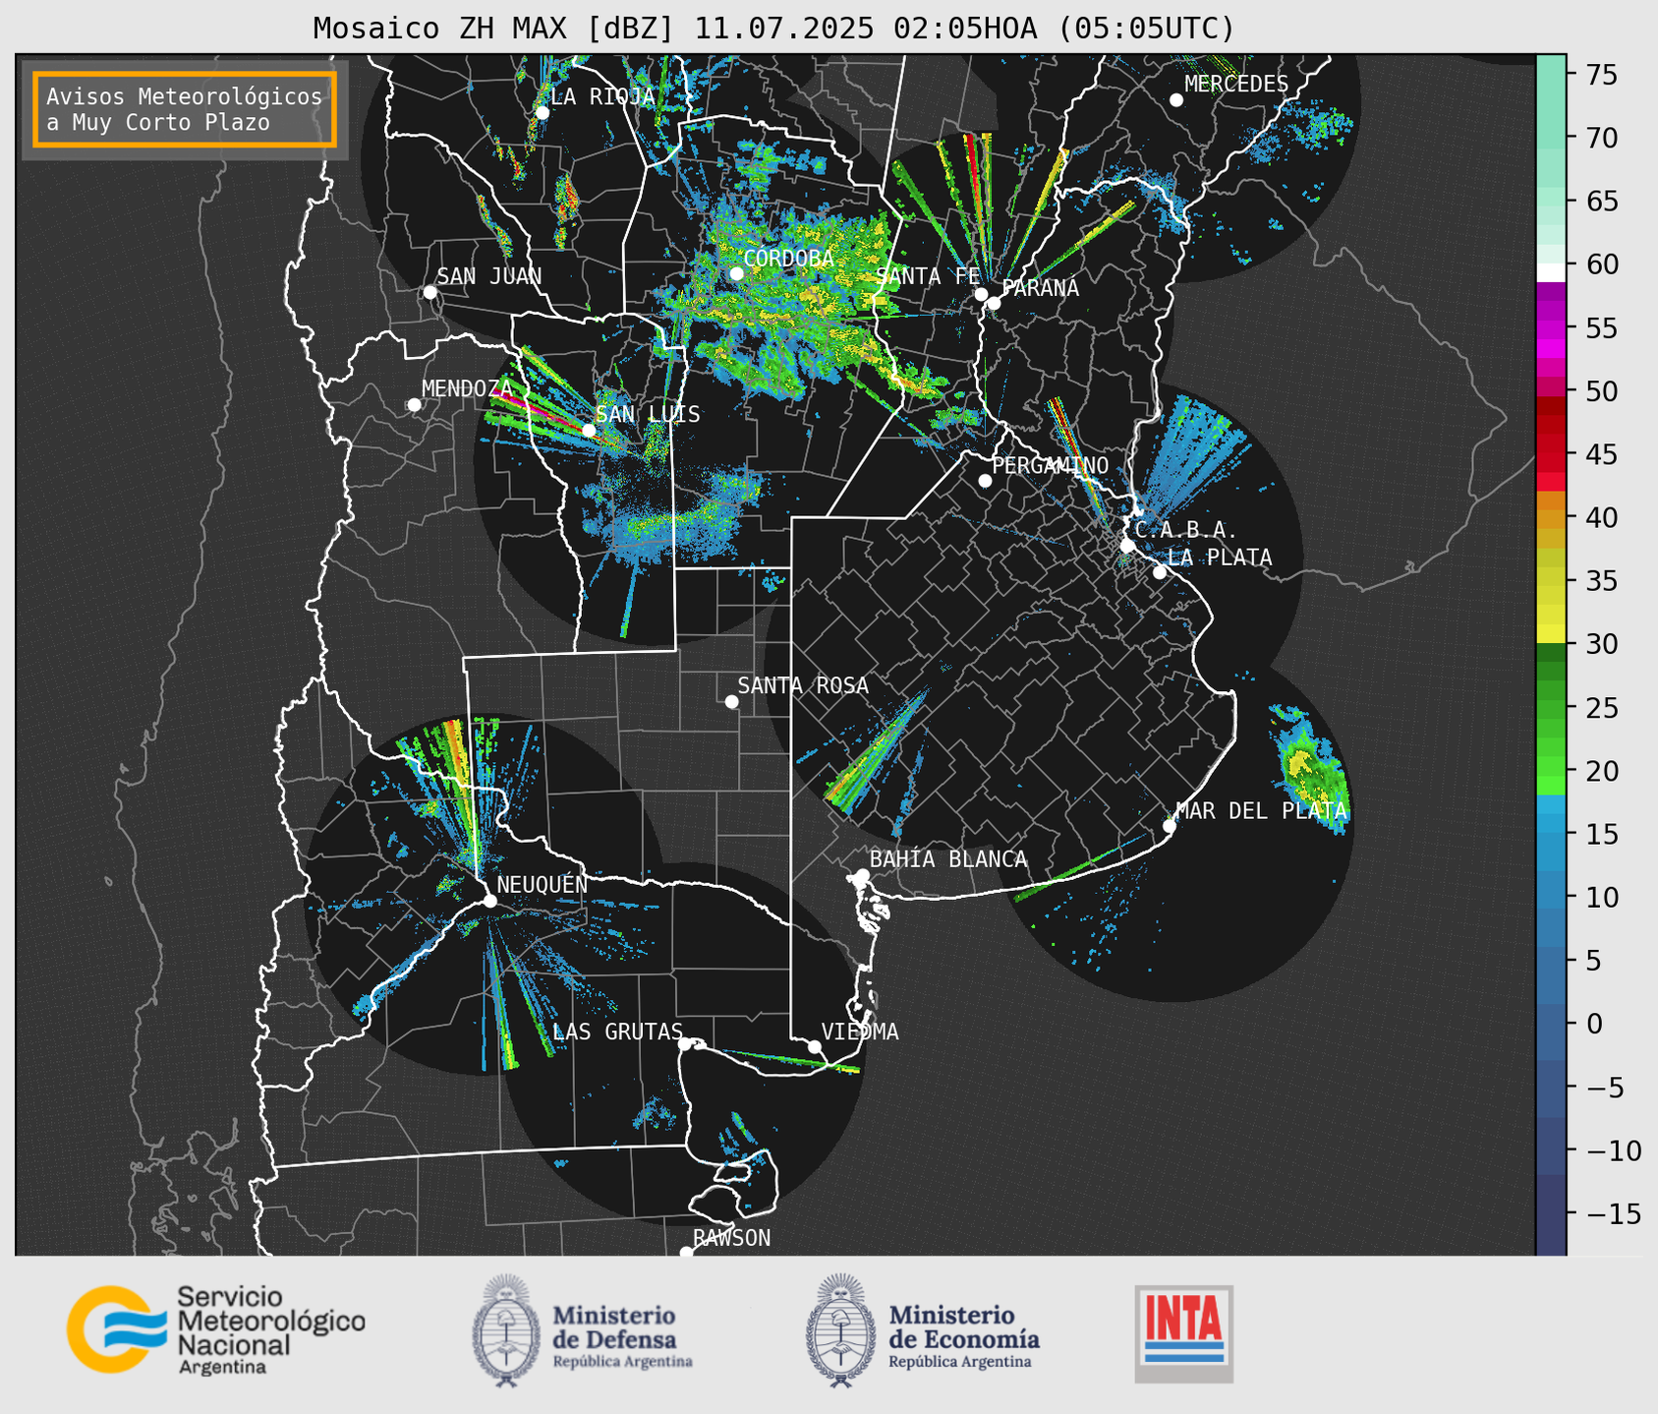The image size is (1658, 1414).
Task: Click the BAHÍA BLANCA city marker
Action: click(x=862, y=875)
